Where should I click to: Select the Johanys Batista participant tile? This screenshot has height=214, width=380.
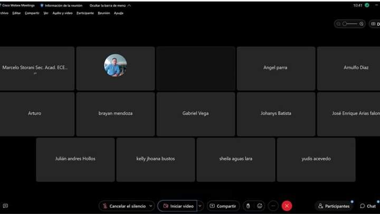click(x=276, y=114)
